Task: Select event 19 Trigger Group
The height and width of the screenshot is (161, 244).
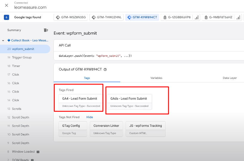Action: [x=25, y=57]
